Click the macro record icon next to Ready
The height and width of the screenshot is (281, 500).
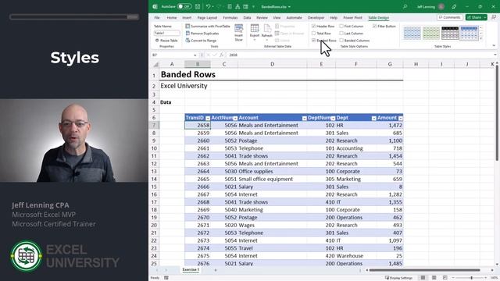[x=166, y=278]
